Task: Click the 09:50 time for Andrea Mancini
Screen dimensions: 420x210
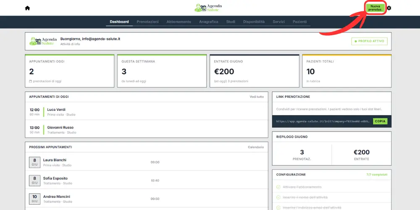Action: pyautogui.click(x=155, y=199)
